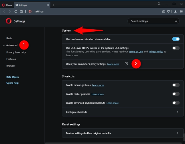Open the Features section
This screenshot has width=185, height=144.
[x=11, y=59]
